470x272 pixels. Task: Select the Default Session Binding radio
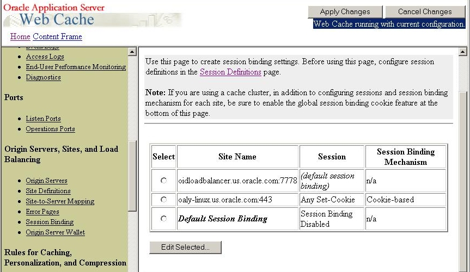pos(163,218)
